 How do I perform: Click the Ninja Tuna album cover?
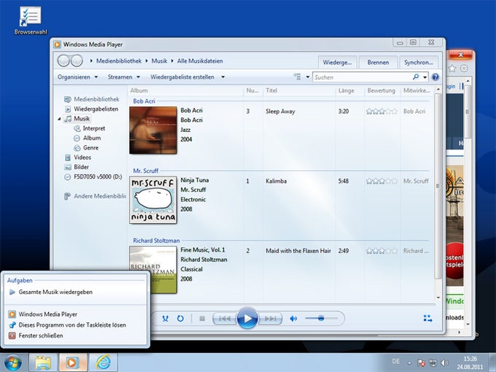coord(153,200)
